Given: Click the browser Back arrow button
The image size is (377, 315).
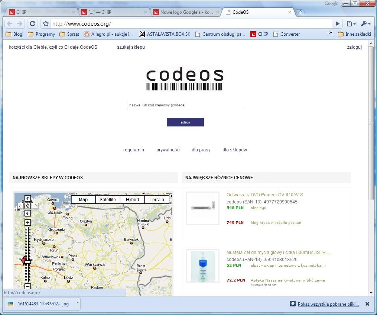Looking at the screenshot, I should 10,23.
